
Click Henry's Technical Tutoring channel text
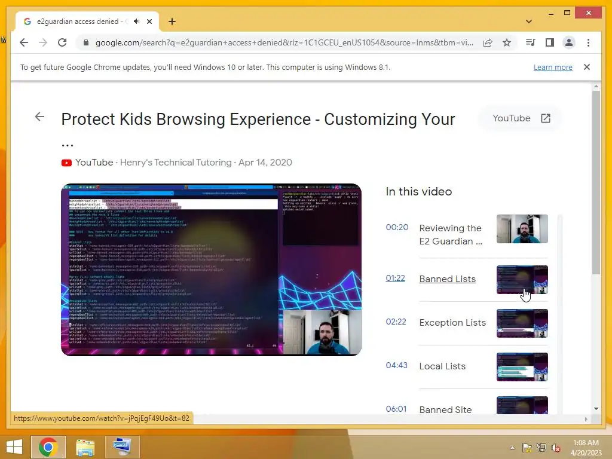click(x=176, y=163)
